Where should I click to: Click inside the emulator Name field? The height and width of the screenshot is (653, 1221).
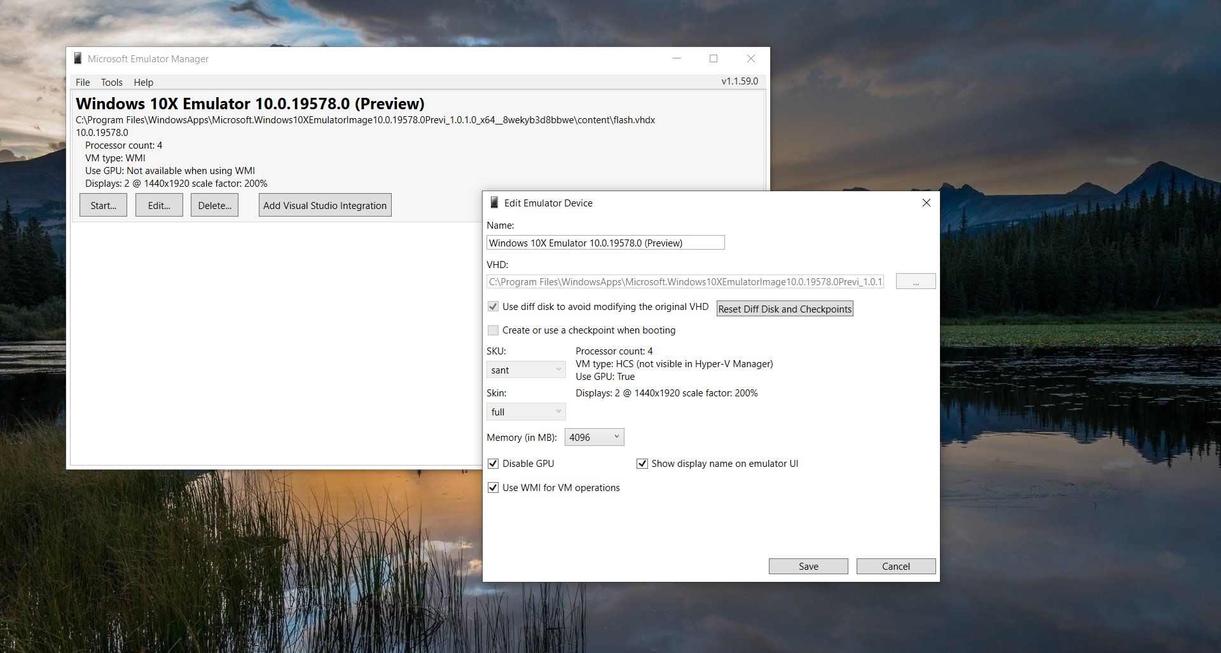click(x=604, y=242)
